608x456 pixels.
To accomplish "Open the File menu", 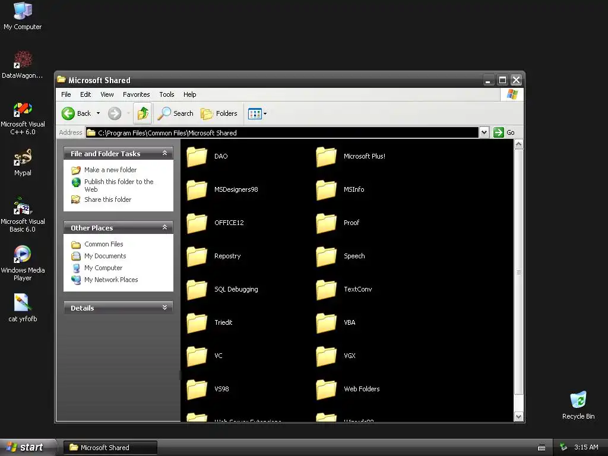I will [66, 94].
